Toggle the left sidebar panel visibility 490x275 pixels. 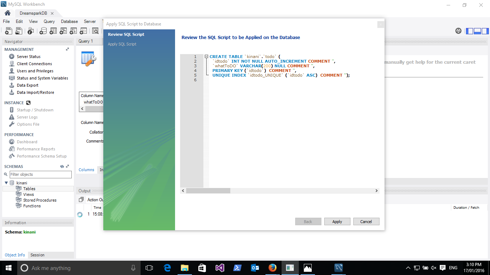tap(470, 31)
